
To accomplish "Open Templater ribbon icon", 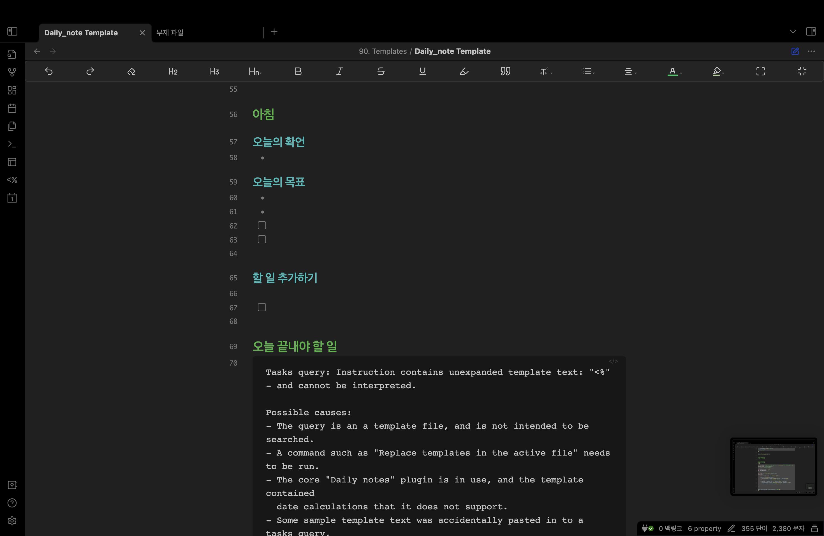I will pos(12,180).
